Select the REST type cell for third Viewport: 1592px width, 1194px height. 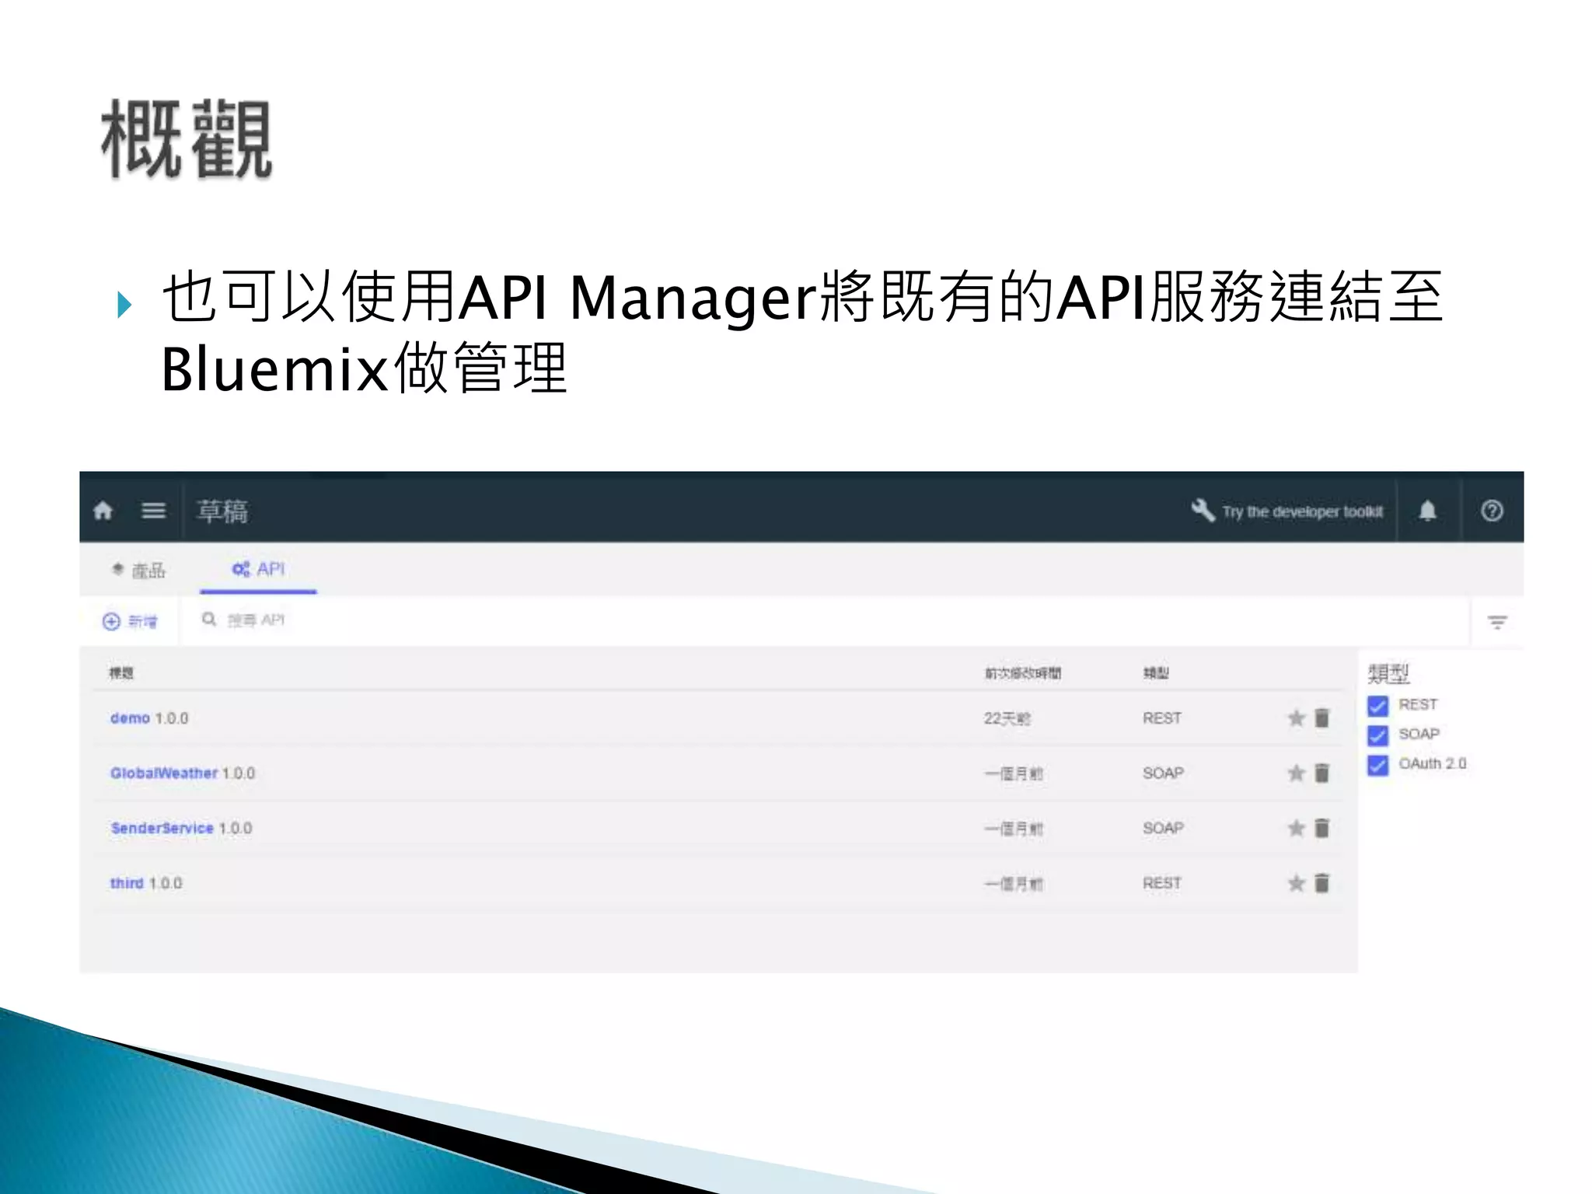tap(1162, 884)
